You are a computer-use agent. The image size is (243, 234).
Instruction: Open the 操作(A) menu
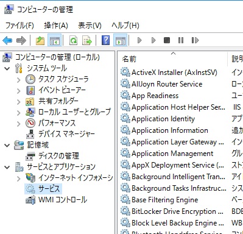tap(56, 26)
